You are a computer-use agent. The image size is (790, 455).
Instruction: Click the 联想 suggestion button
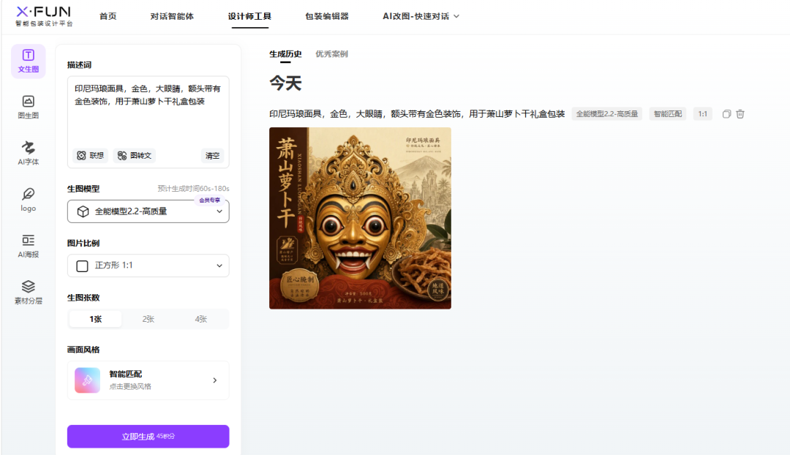click(x=90, y=156)
